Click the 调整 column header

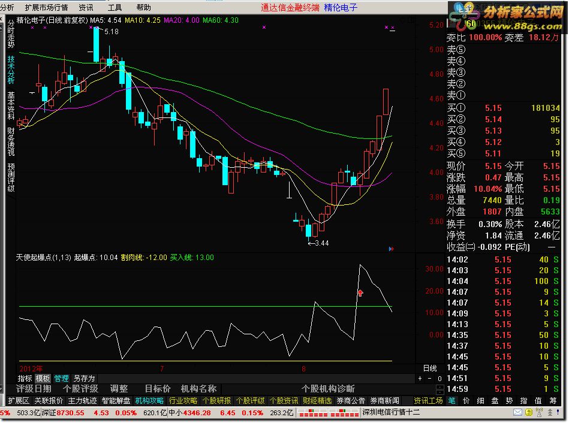[119, 389]
